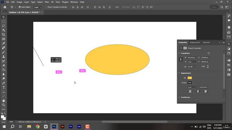Toggle the Auto-Select checkbox
The height and width of the screenshot is (130, 232).
point(20,7)
